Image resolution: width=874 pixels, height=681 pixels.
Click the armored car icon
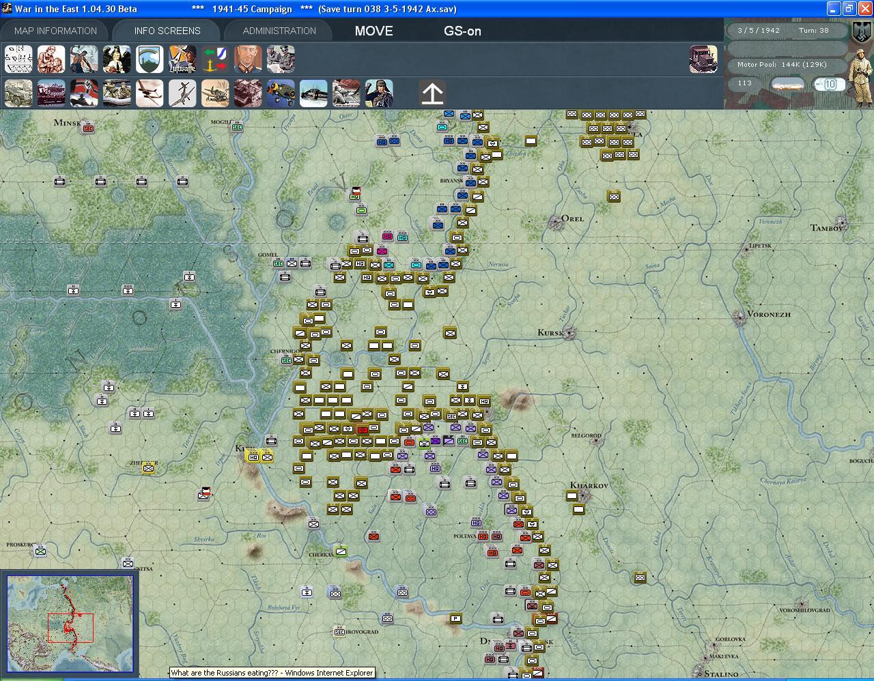coord(18,93)
